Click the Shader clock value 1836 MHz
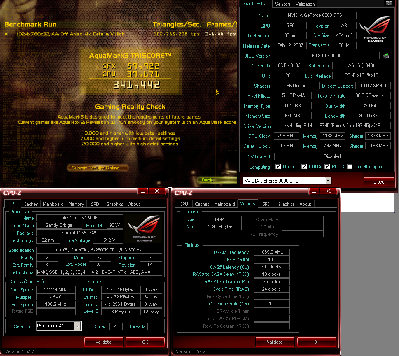The image size is (399, 356). coord(378,136)
